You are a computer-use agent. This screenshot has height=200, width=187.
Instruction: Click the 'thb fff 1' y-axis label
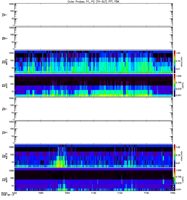[4, 15]
